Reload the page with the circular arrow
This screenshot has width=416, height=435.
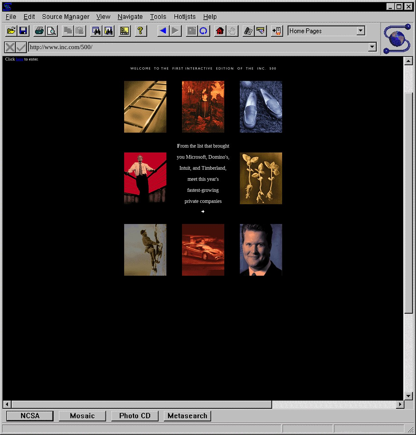click(203, 31)
